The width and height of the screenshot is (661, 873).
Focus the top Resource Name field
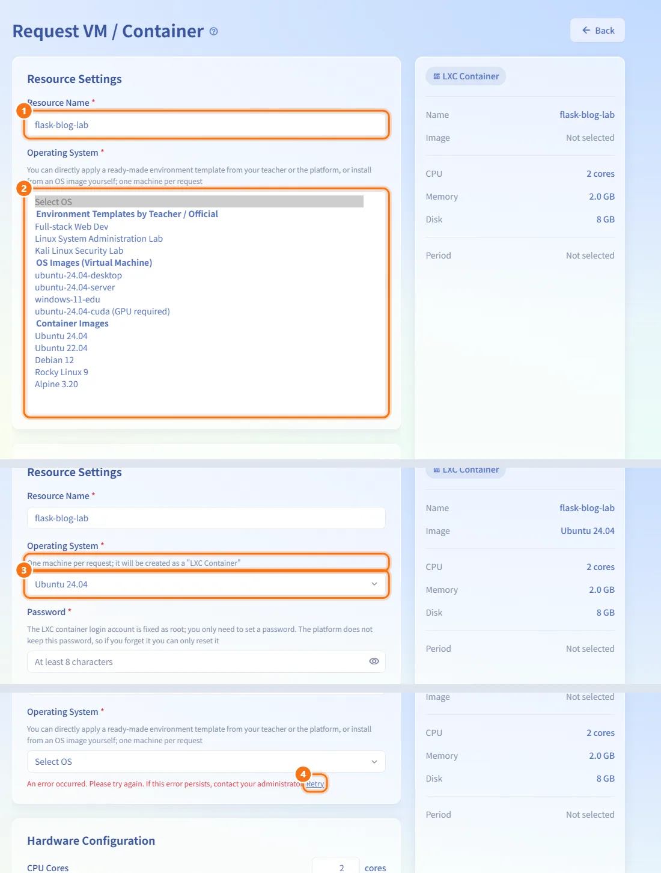[206, 125]
